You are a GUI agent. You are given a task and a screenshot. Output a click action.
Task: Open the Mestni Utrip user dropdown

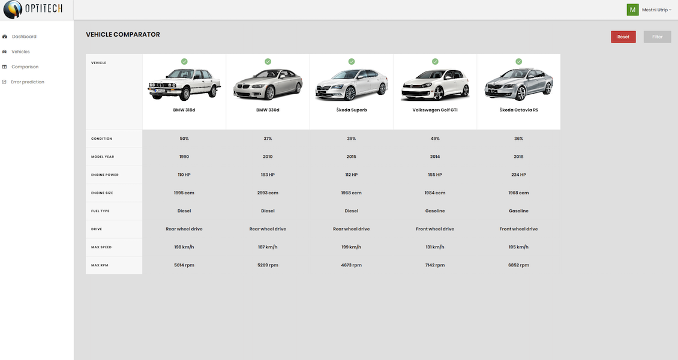[656, 10]
